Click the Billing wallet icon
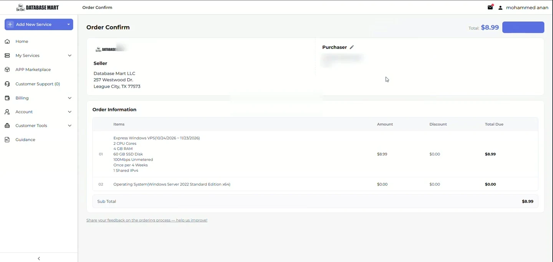The height and width of the screenshot is (262, 553). (7, 98)
